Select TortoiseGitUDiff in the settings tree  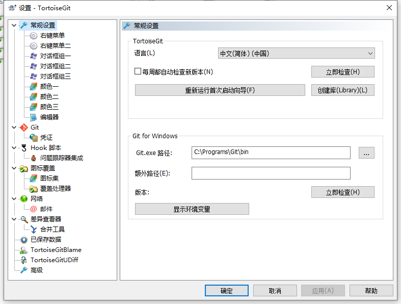coord(55,260)
